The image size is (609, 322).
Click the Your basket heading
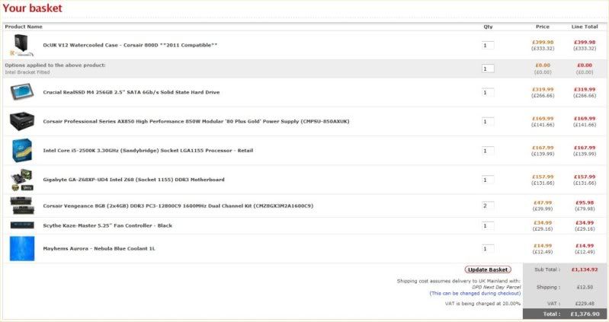[x=32, y=8]
